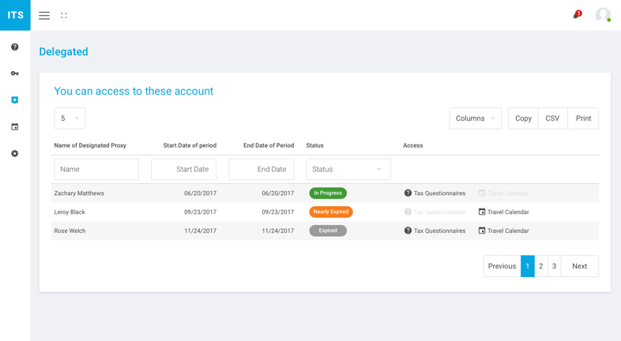Open the settings gear in sidebar
The image size is (621, 341).
pyautogui.click(x=15, y=154)
